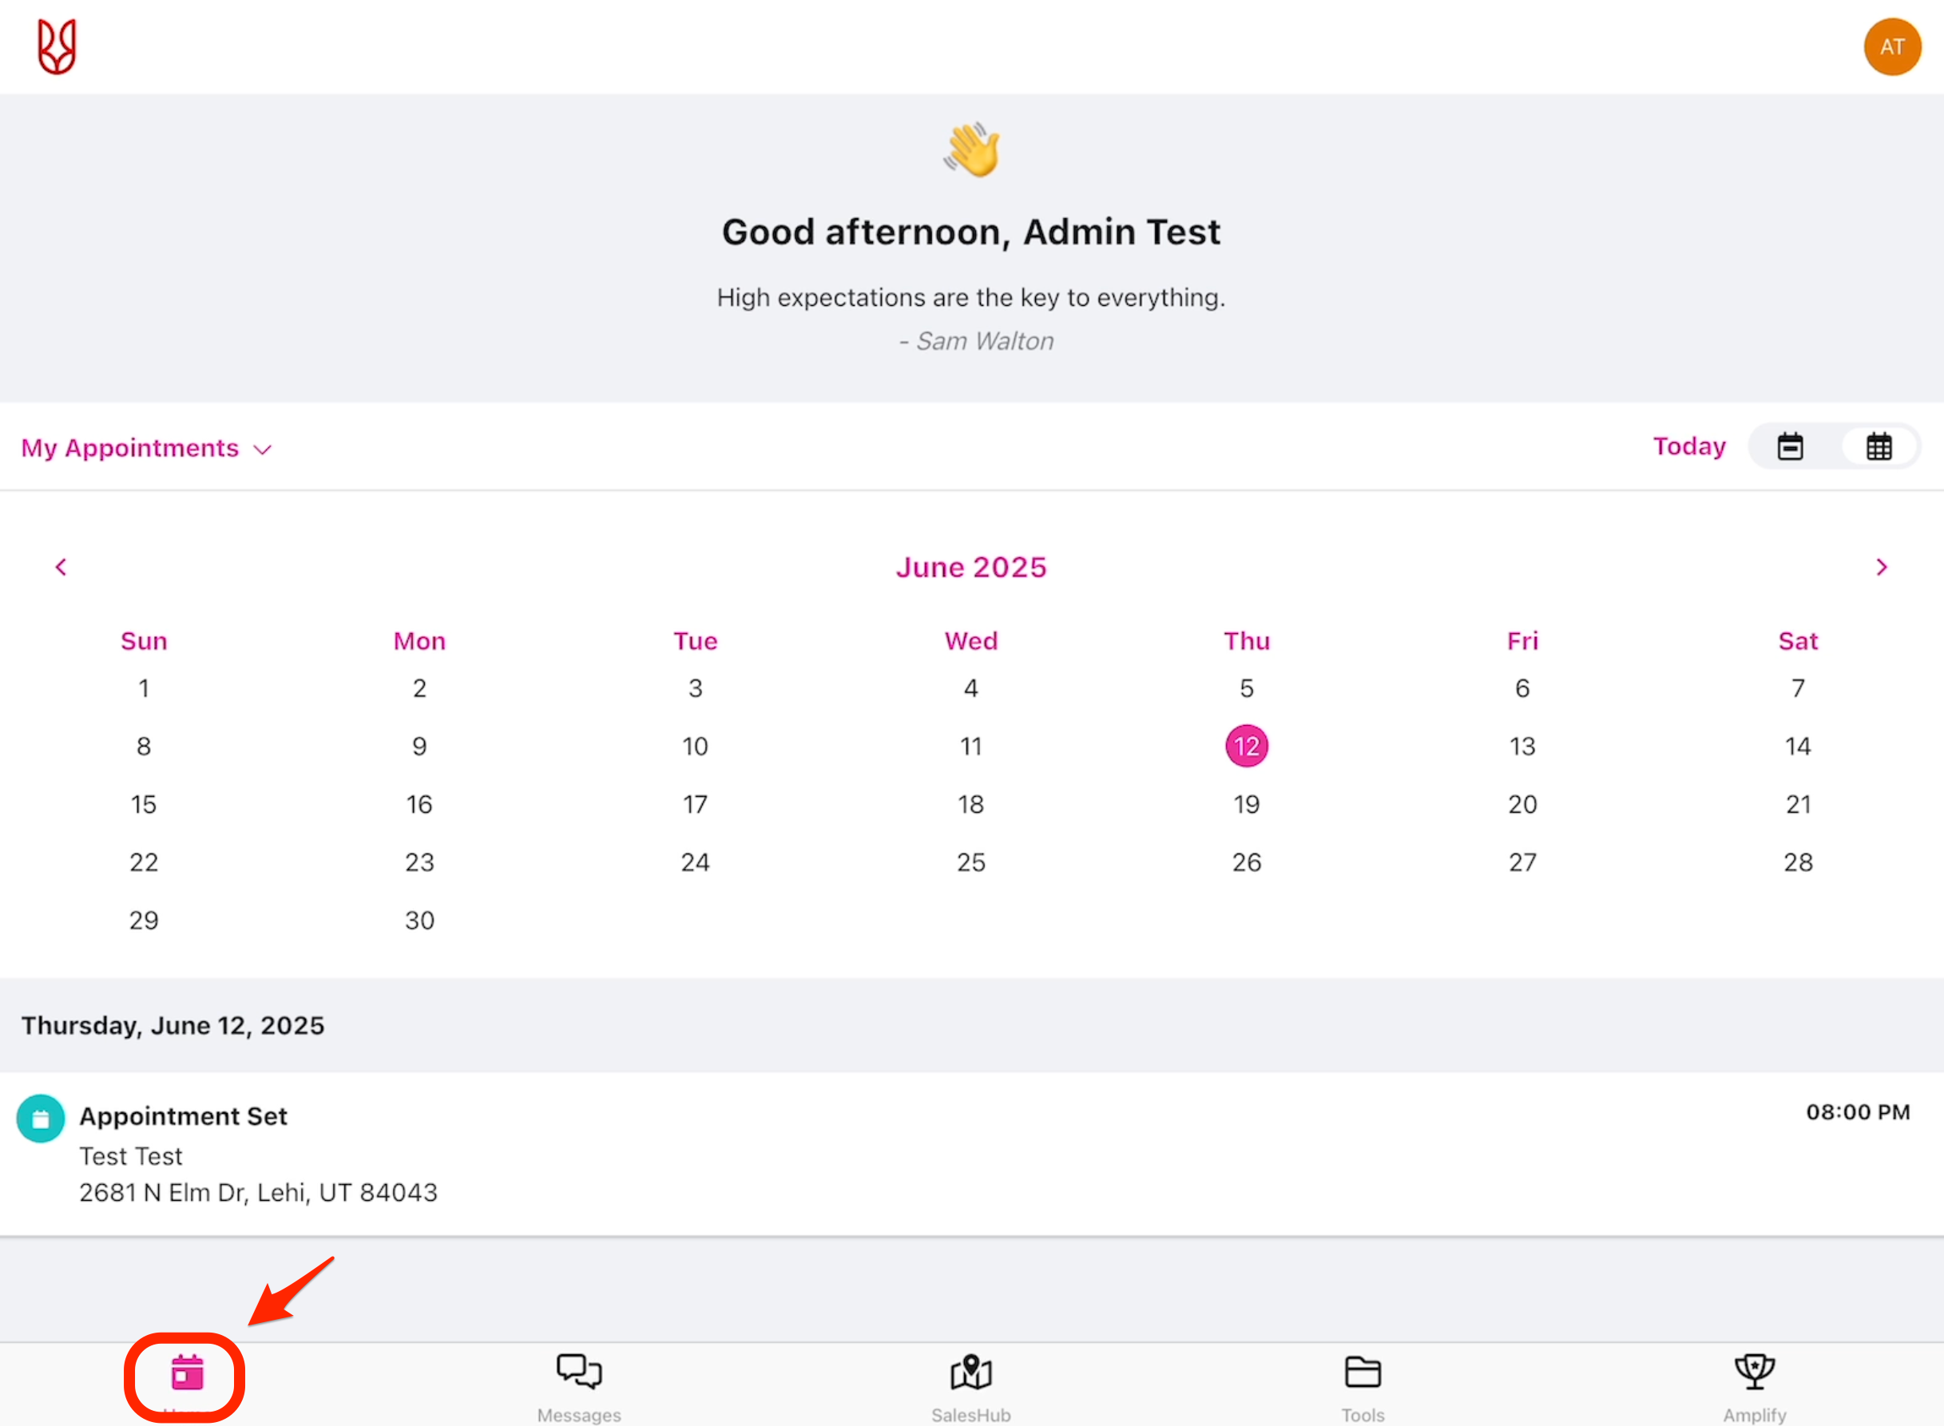Click the teal Appointment Set icon

tap(41, 1119)
